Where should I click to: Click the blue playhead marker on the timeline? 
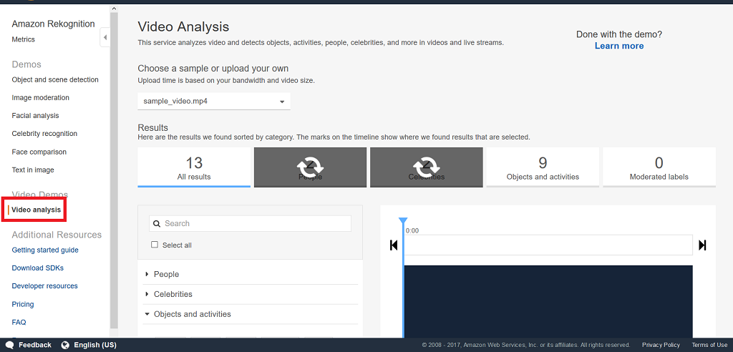pos(404,220)
